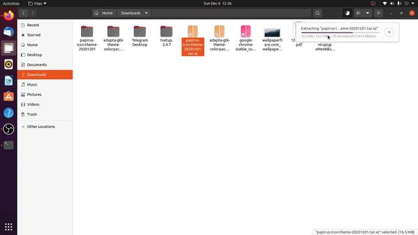This screenshot has height=235, width=418.
Task: Cancel the papirus archive extraction
Action: tap(389, 32)
